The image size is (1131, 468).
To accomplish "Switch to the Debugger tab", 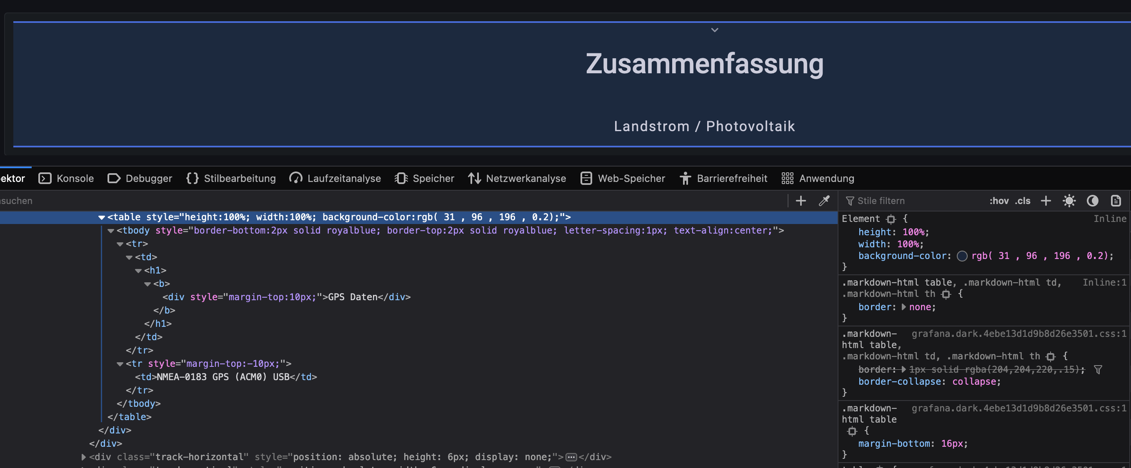I will (140, 178).
